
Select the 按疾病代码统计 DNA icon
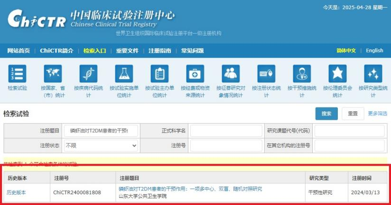(89, 74)
